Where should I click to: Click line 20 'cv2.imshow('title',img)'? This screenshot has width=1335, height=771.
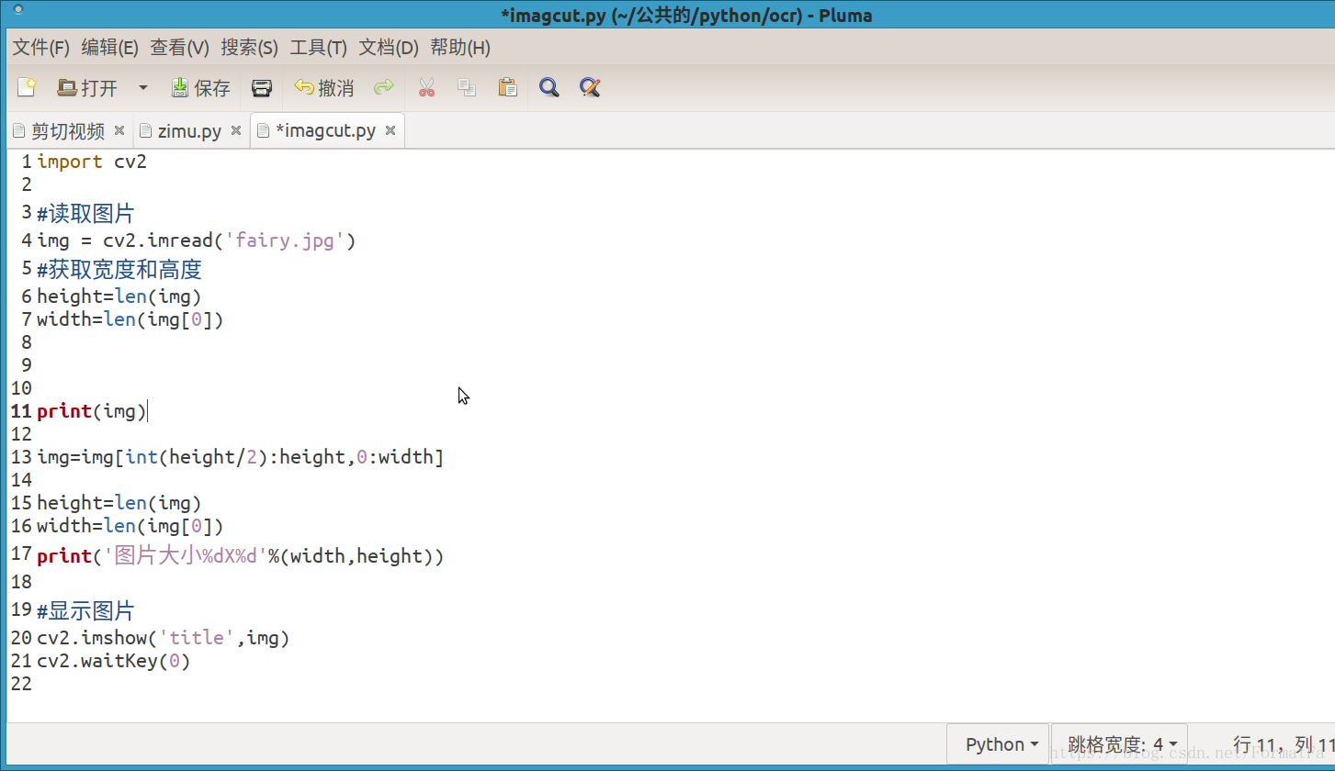164,638
